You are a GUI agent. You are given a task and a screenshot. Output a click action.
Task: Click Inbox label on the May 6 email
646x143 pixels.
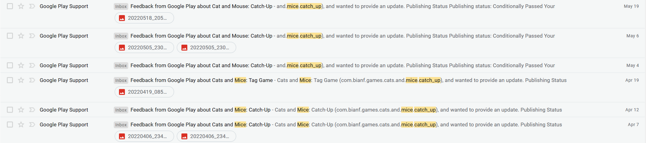121,36
